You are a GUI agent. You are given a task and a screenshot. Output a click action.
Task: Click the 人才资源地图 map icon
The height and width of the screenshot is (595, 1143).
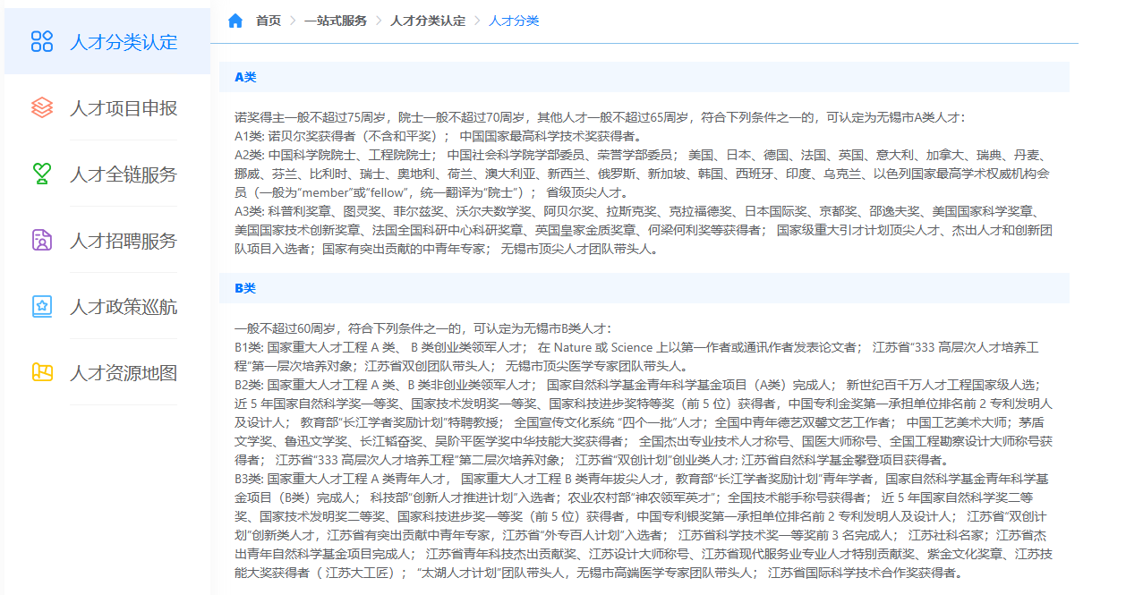[42, 372]
